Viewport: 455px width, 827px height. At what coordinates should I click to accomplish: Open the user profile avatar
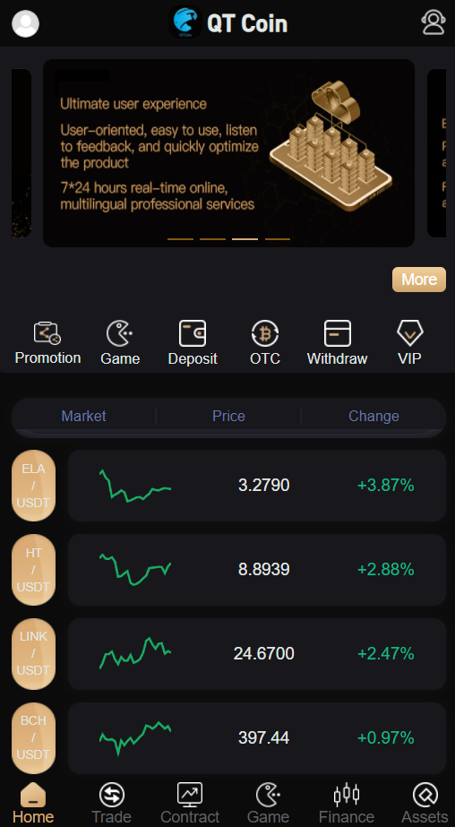point(25,23)
